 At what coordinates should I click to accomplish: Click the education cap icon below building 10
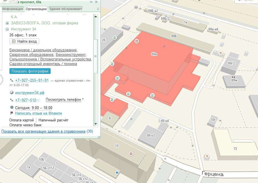pyautogui.click(x=117, y=172)
